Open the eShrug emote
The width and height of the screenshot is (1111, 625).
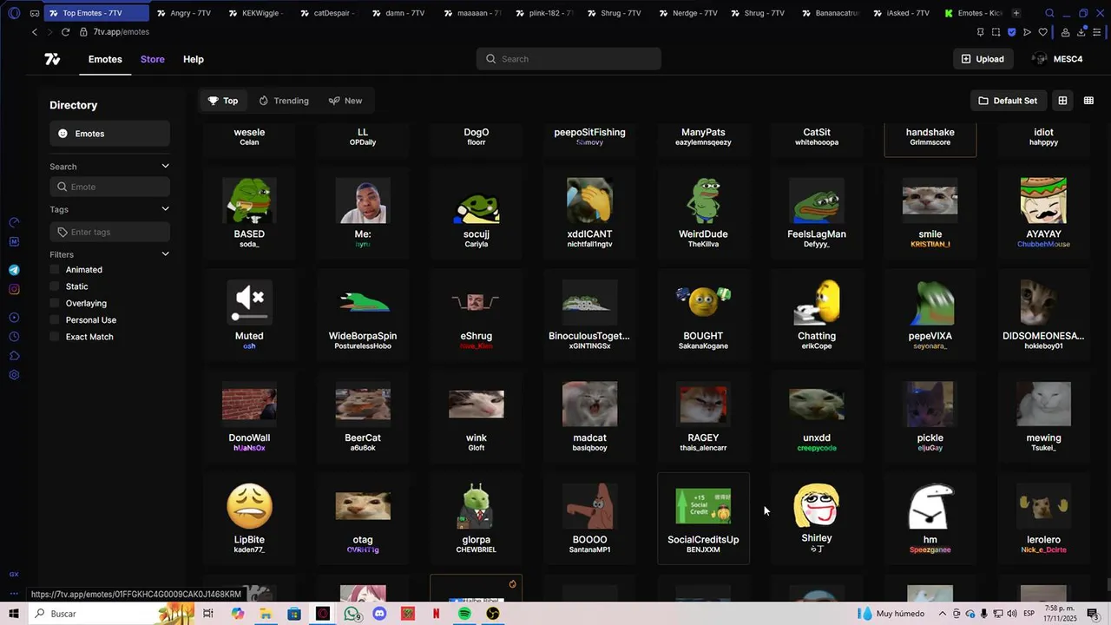[477, 314]
